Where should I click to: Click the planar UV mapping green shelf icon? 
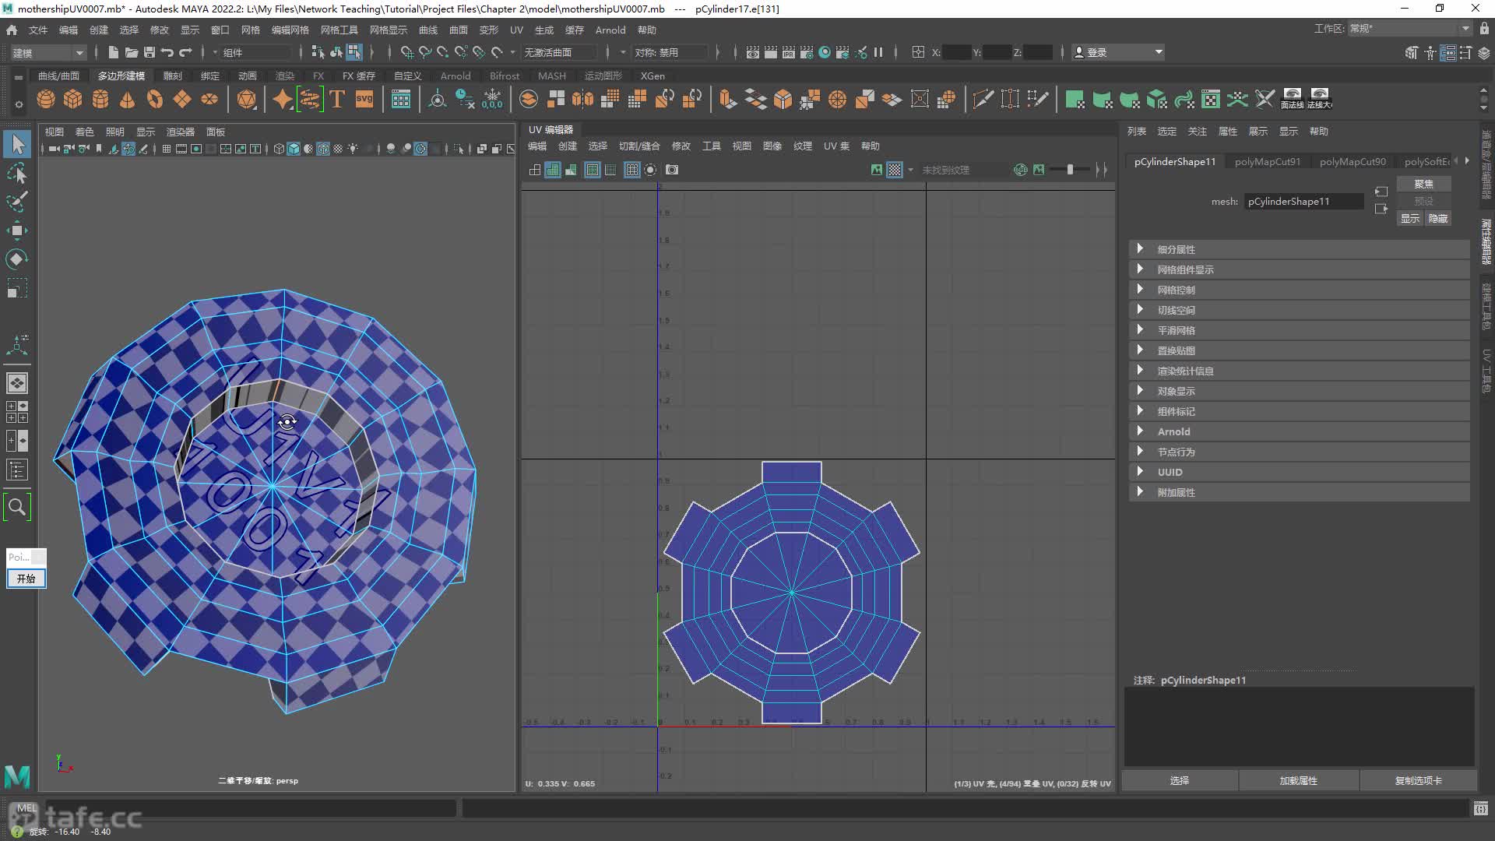(1075, 99)
